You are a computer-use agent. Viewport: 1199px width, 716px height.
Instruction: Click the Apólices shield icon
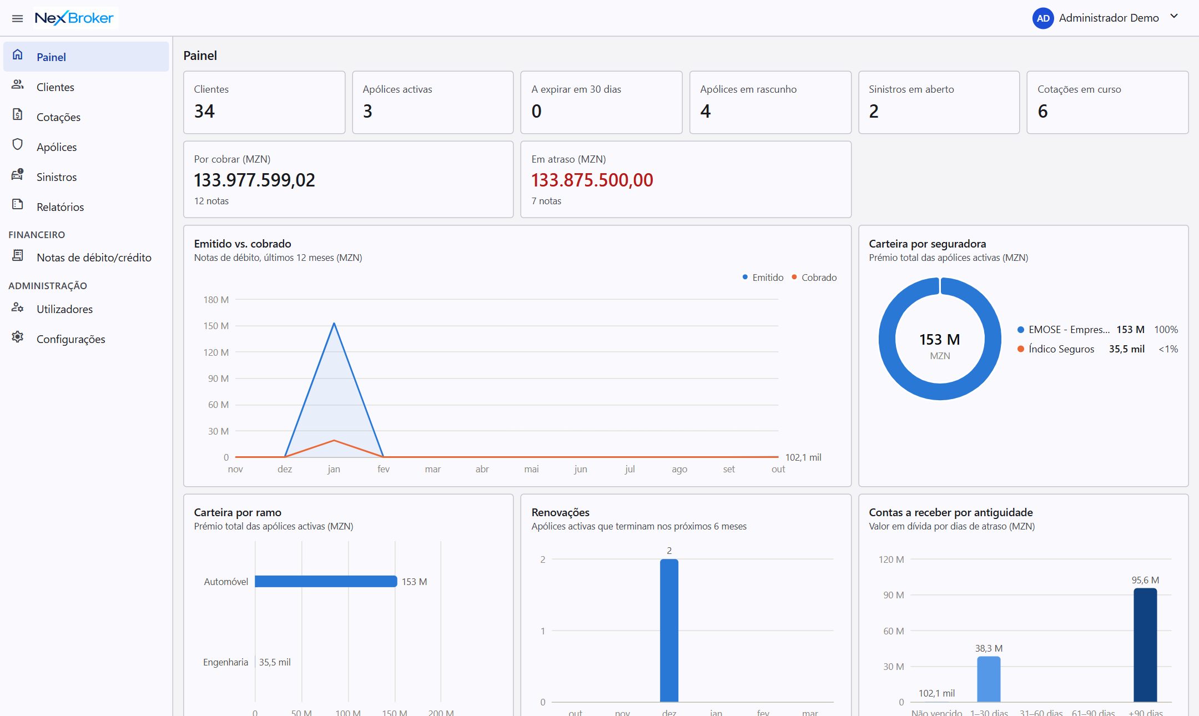18,144
